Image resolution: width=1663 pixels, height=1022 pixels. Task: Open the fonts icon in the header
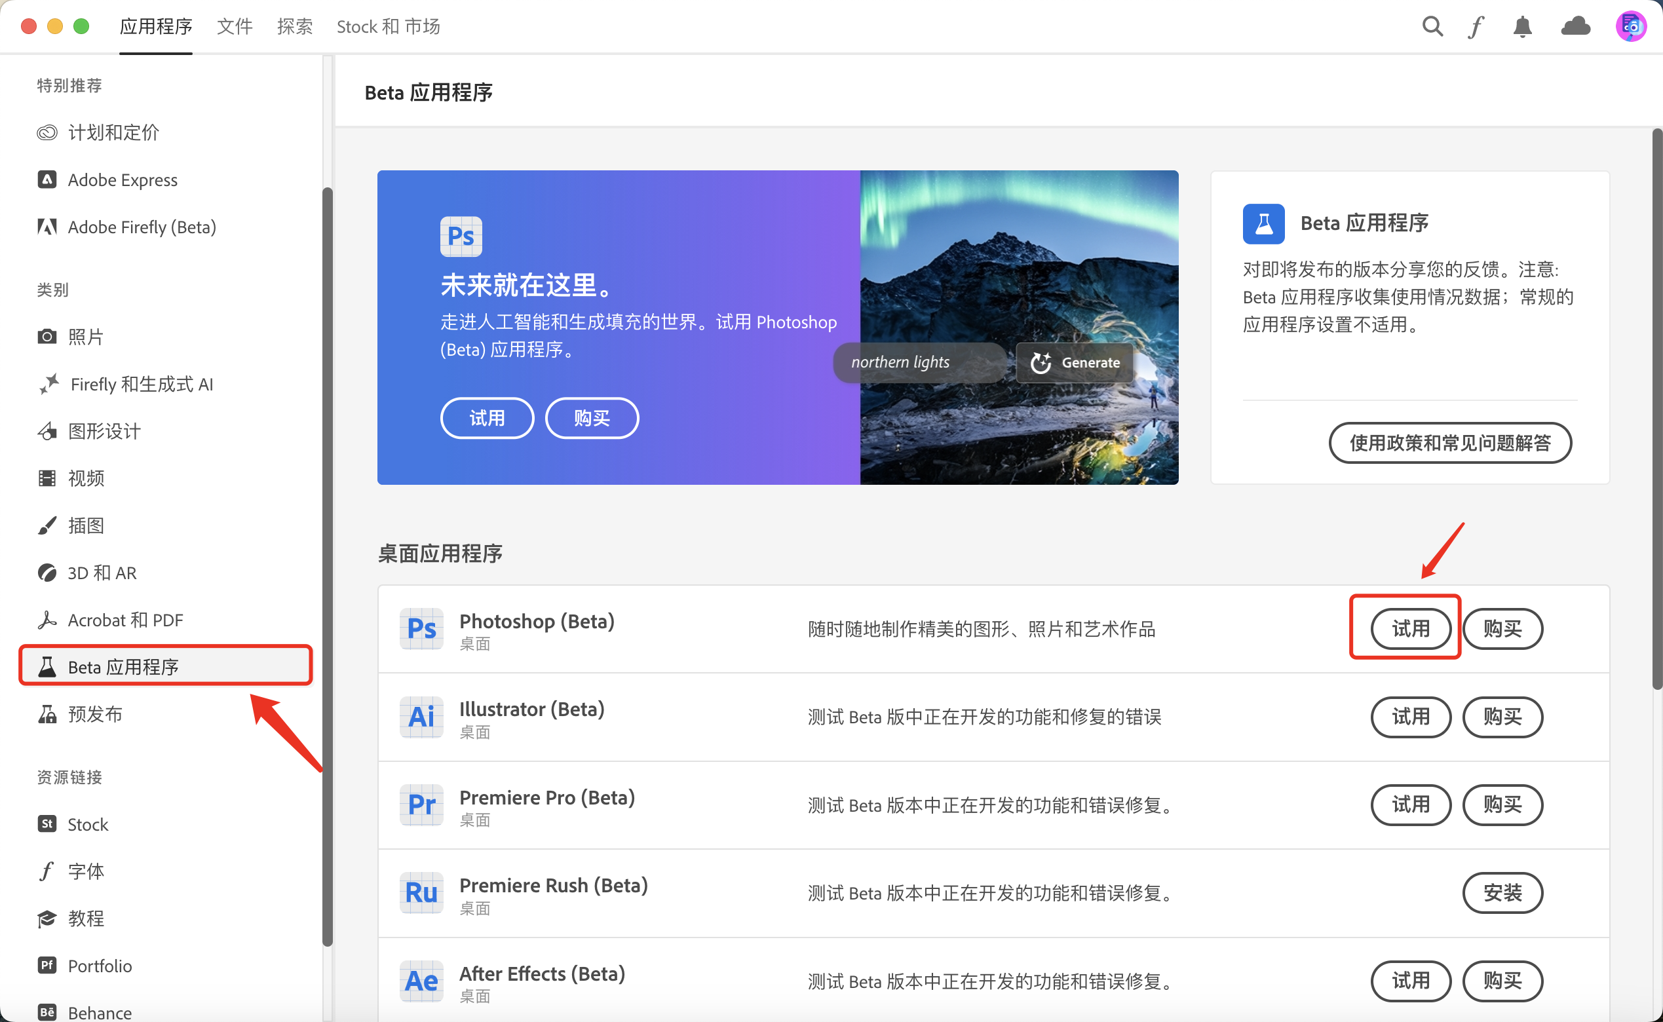point(1475,26)
